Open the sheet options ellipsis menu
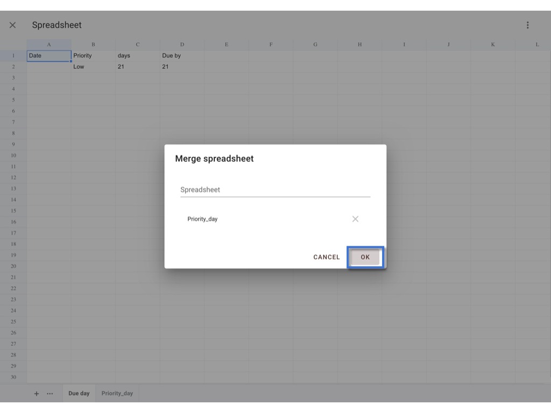 50,394
